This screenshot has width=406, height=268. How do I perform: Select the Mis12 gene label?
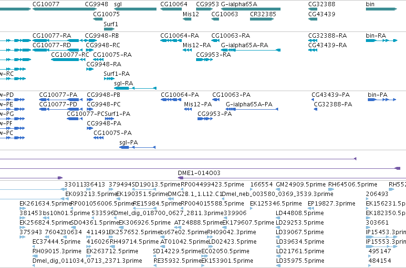[191, 14]
